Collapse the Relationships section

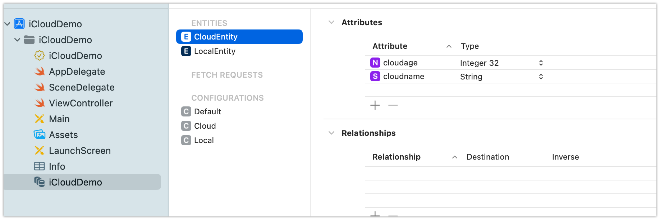pos(331,133)
